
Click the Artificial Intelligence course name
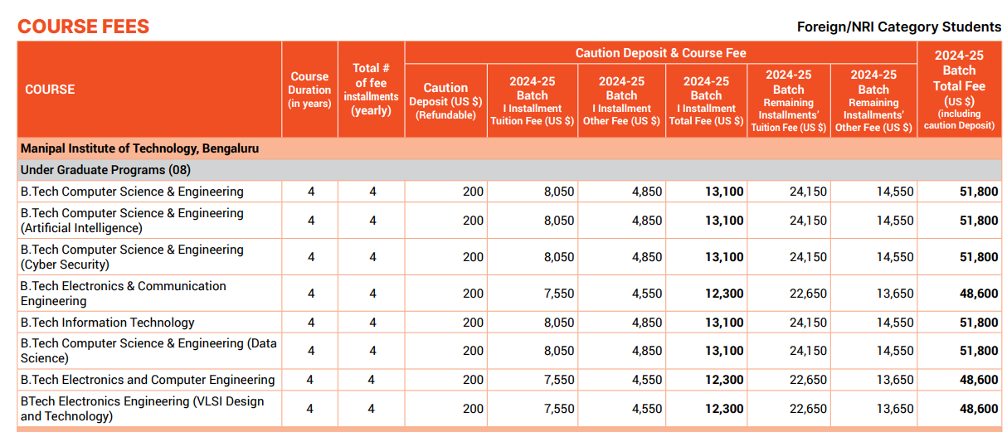click(x=132, y=221)
